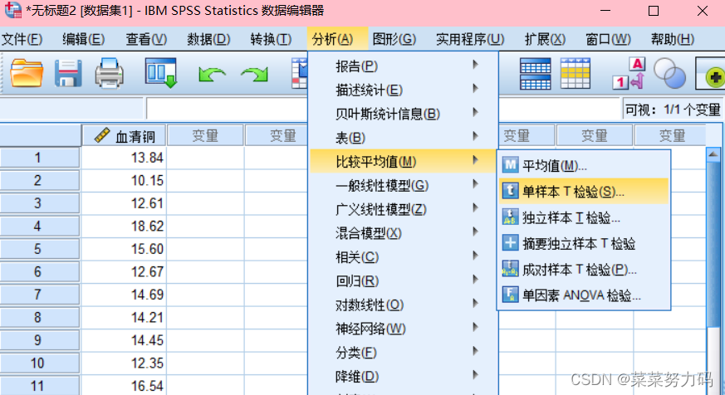The width and height of the screenshot is (725, 395).
Task: Click the ruler scale icon beside 血清铜
Action: click(101, 135)
